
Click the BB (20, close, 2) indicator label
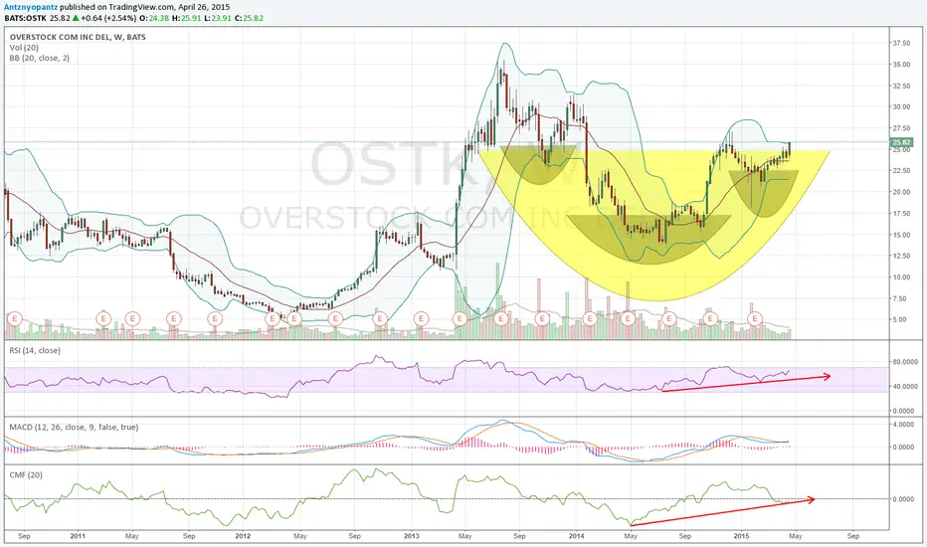(39, 58)
